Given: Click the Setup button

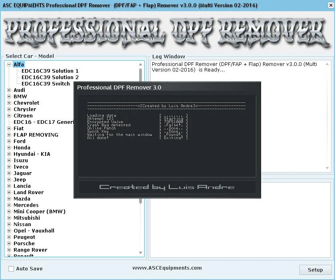Looking at the screenshot, I should tap(315, 270).
